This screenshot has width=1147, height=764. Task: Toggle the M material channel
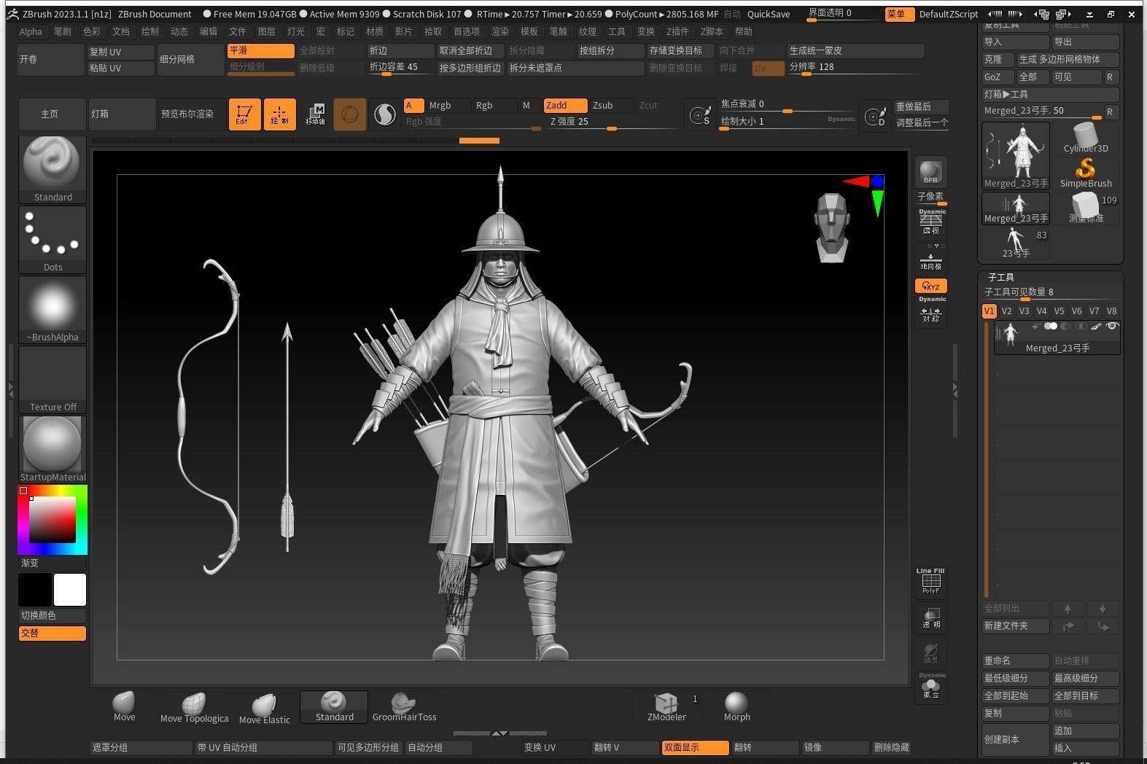526,106
